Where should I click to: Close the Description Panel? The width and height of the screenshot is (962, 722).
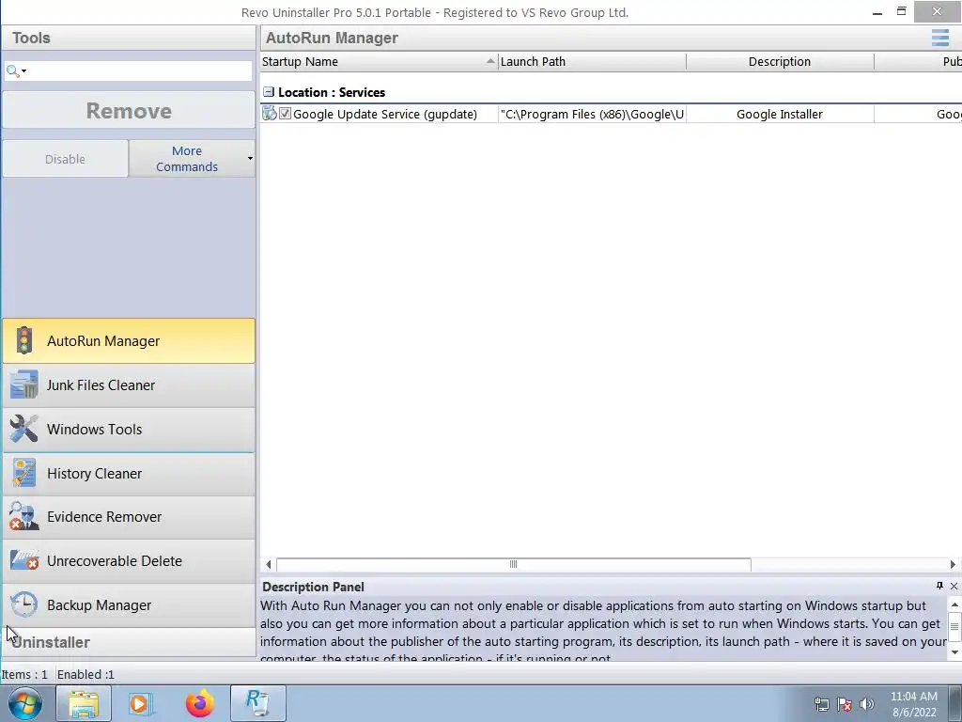pos(954,587)
